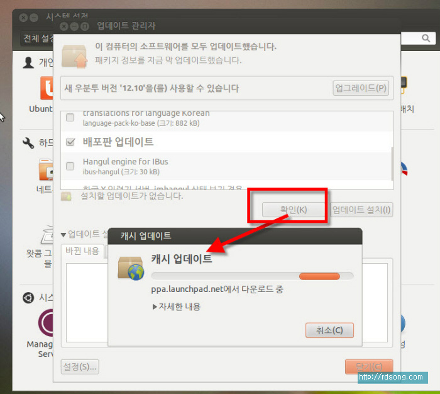Click the 업그레이드(P) upgrade button
Viewport: 440px width, 394px height.
[361, 88]
